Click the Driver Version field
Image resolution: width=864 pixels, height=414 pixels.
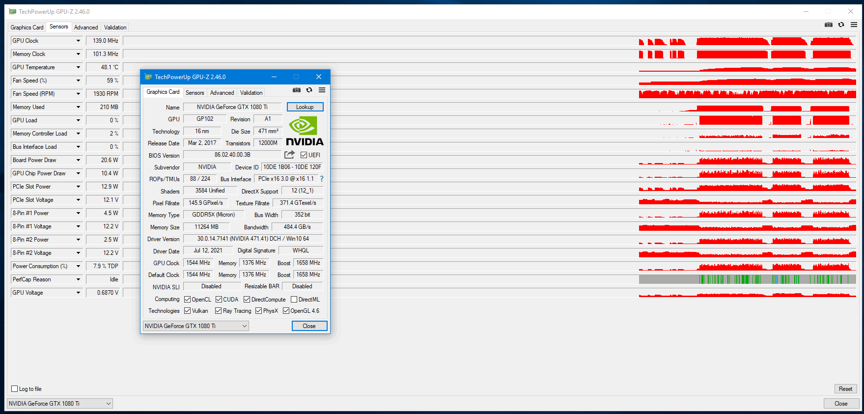253,239
